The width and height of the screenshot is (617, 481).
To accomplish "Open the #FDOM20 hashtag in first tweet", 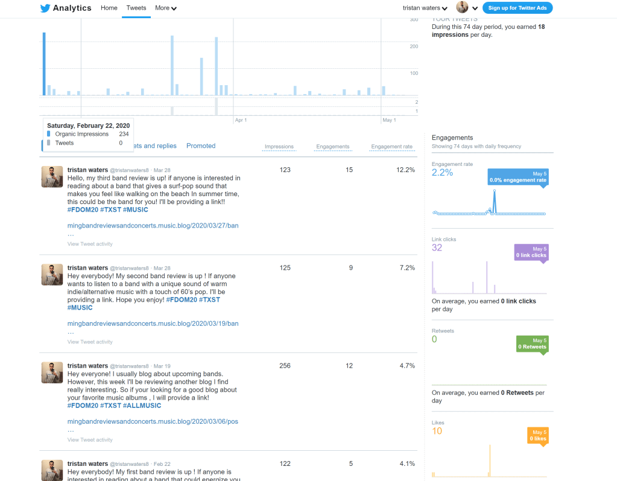I will 83,210.
